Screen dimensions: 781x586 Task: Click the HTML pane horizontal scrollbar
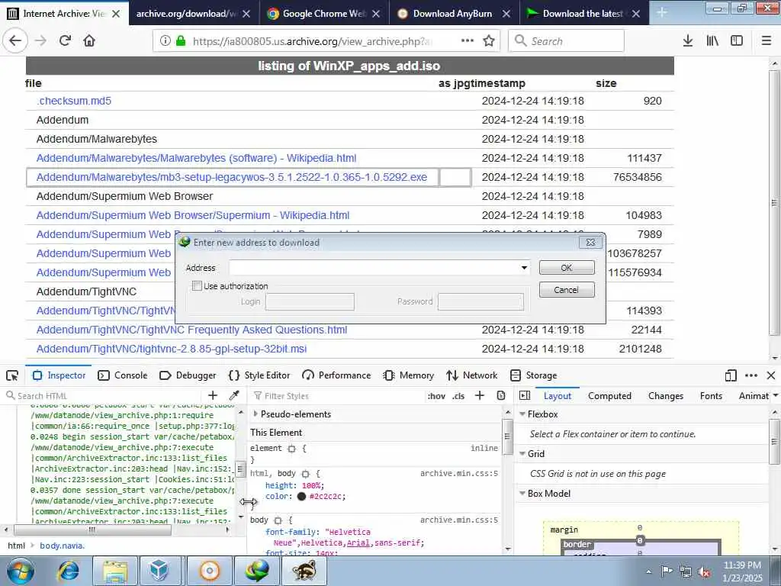pyautogui.click(x=92, y=530)
